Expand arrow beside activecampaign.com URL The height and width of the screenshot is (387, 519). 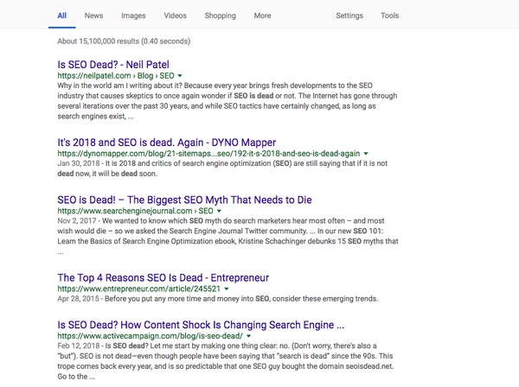pos(248,336)
